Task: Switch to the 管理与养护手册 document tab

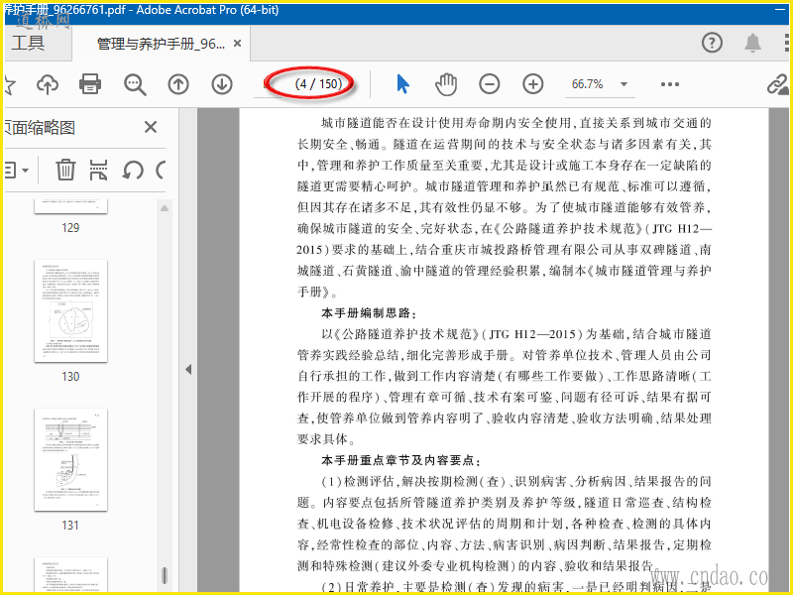Action: pos(161,44)
